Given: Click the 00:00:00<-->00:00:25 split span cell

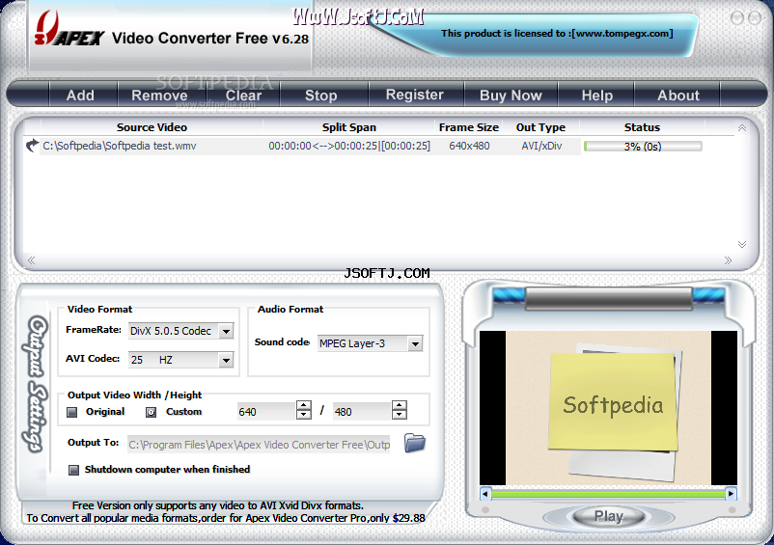Looking at the screenshot, I should pyautogui.click(x=349, y=146).
